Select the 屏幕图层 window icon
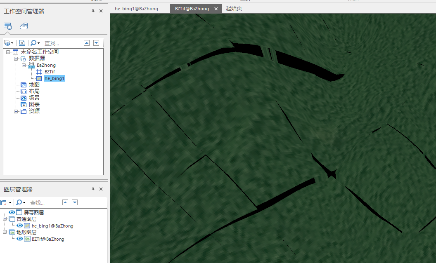 pyautogui.click(x=19, y=212)
